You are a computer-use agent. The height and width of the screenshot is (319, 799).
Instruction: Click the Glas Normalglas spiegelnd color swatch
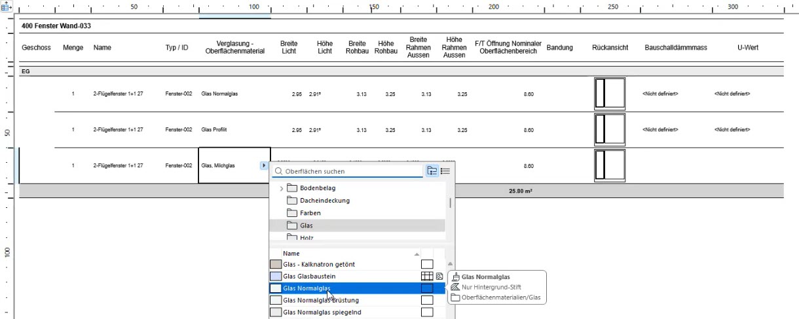click(x=276, y=312)
